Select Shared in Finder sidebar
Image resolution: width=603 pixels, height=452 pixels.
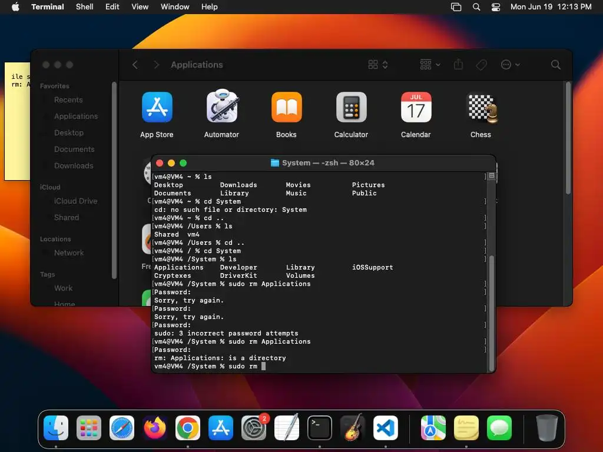[x=67, y=218]
